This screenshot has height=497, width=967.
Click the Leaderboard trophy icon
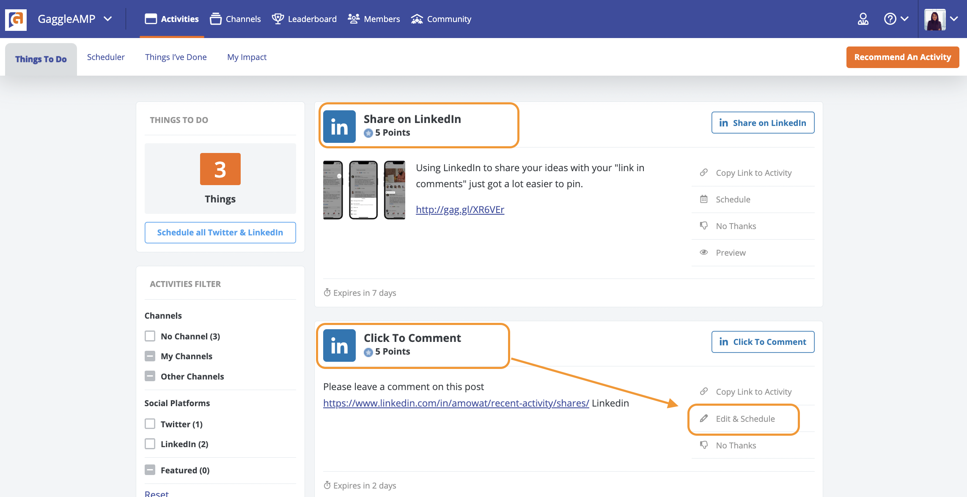pos(278,19)
